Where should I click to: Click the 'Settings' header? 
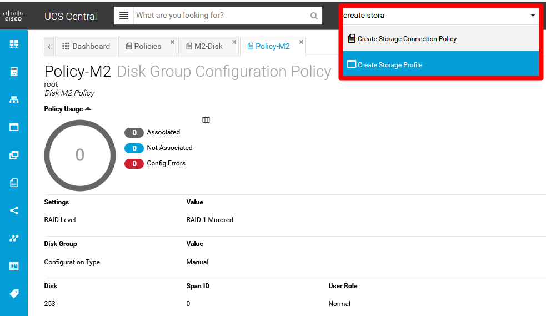click(57, 202)
